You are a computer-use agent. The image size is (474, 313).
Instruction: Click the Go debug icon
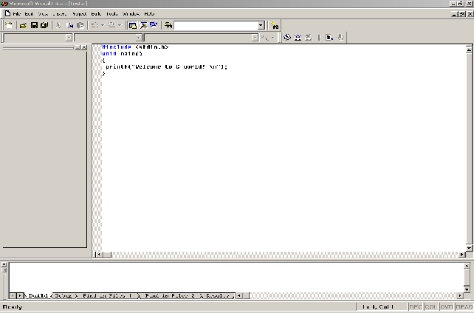tap(329, 37)
